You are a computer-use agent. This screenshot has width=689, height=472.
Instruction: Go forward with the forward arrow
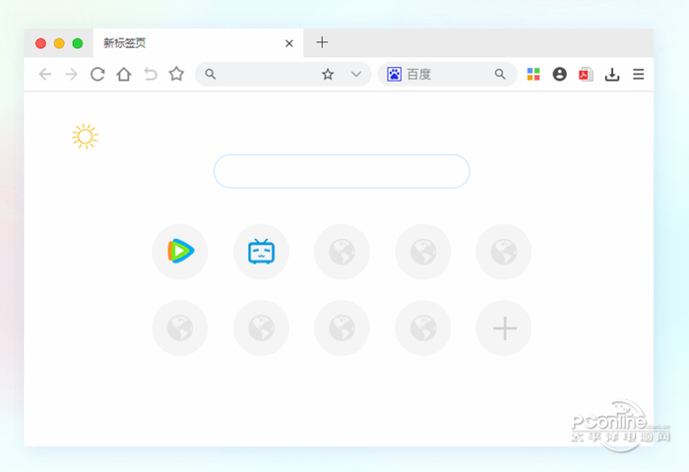pyautogui.click(x=71, y=74)
